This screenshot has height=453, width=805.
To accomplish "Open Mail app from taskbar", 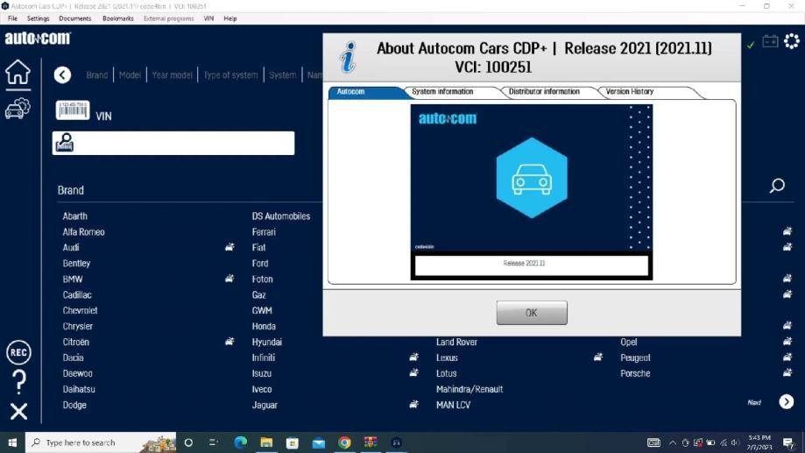I will pos(318,442).
